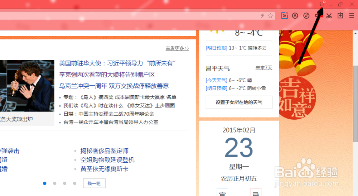This screenshot has width=358, height=196.
Task: Click the circled A toolbar icon
Action: [x=295, y=16]
